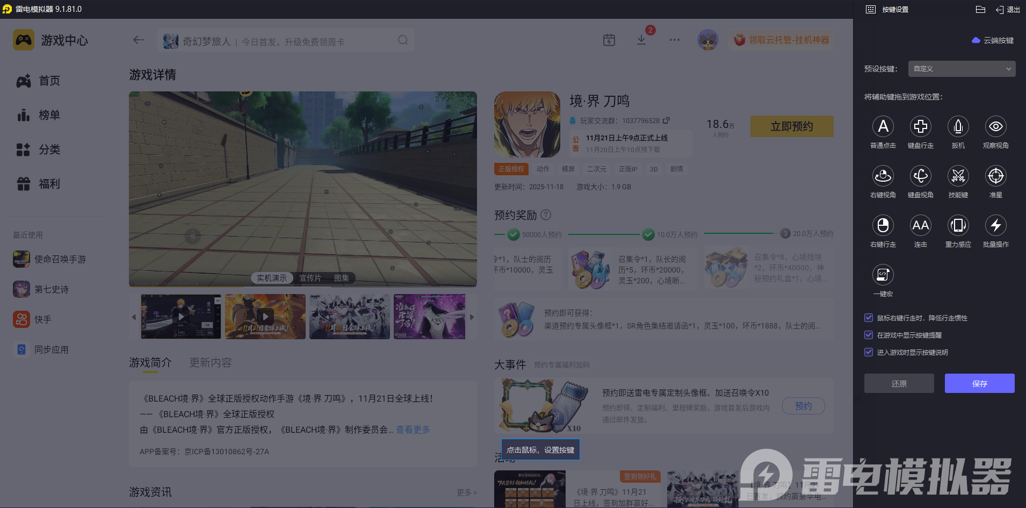
Task: Click the 正版授权 tag
Action: [x=511, y=169]
